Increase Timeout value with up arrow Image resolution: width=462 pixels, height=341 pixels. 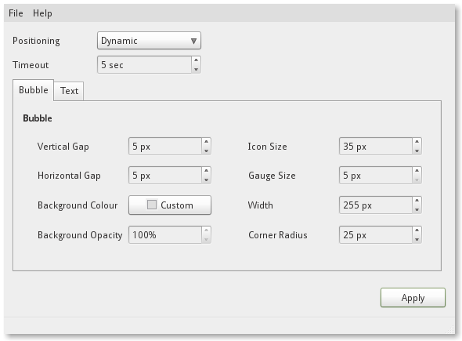click(x=196, y=60)
